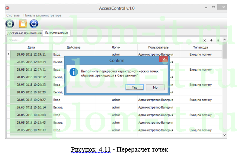Click Вход по логину in 12:17:11 row
Viewport: 237px width, 156px height.
click(x=201, y=70)
